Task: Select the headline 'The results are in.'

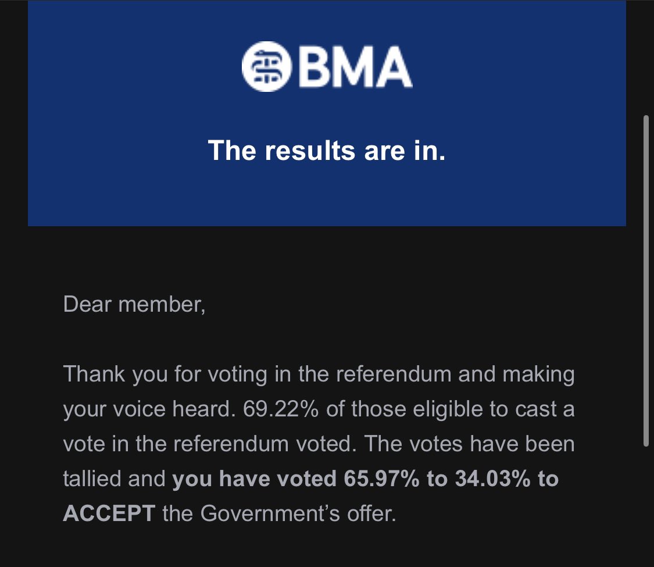Action: coord(327,150)
